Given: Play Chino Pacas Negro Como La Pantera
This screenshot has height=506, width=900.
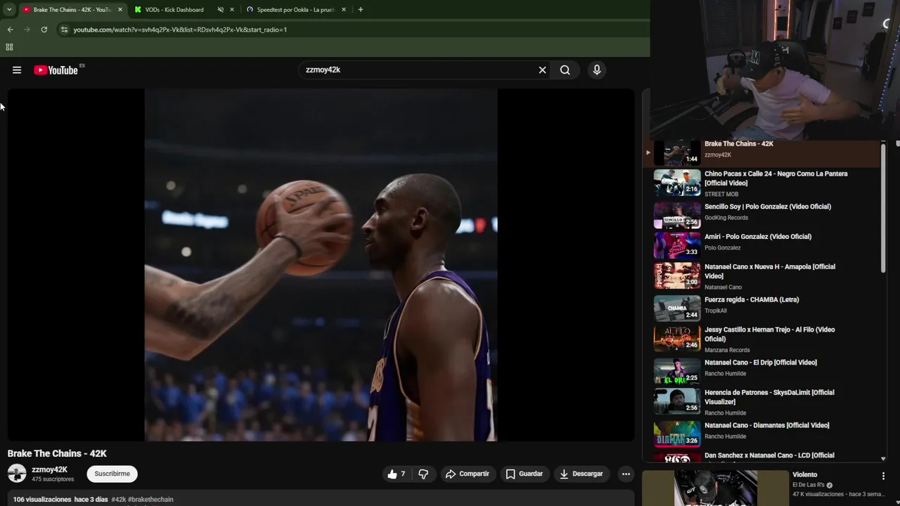Looking at the screenshot, I should [763, 183].
